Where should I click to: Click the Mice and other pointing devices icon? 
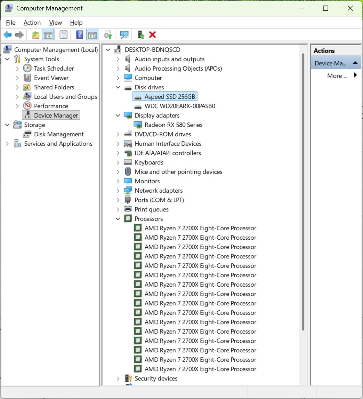[x=128, y=171]
